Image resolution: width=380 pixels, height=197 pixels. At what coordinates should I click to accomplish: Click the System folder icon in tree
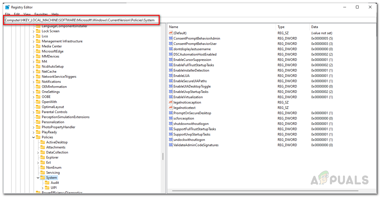[x=43, y=178]
